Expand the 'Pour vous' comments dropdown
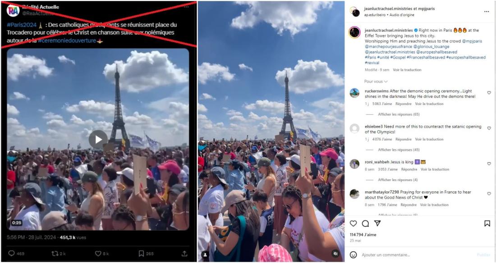The width and height of the screenshot is (496, 263). click(376, 82)
